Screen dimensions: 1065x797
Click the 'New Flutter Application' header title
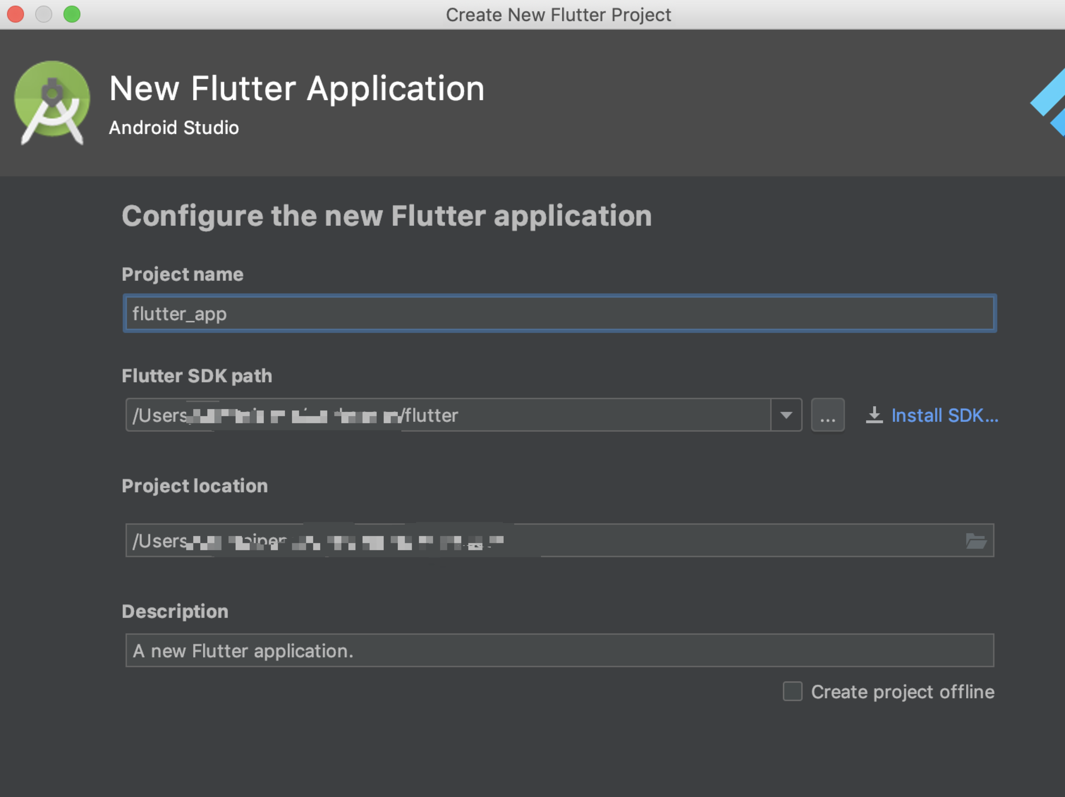297,89
